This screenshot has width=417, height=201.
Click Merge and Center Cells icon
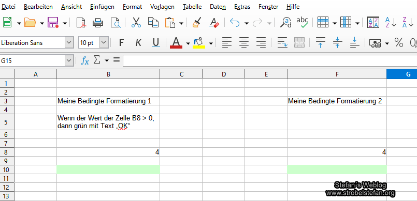[x=299, y=42]
